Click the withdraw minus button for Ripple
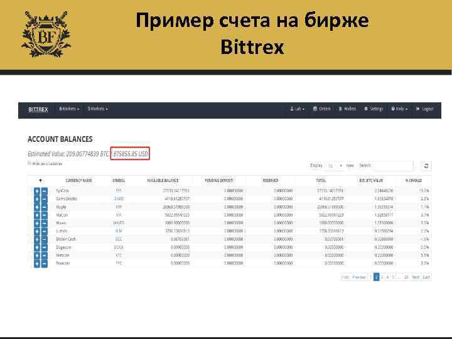This screenshot has width=452, height=339. tap(45, 207)
